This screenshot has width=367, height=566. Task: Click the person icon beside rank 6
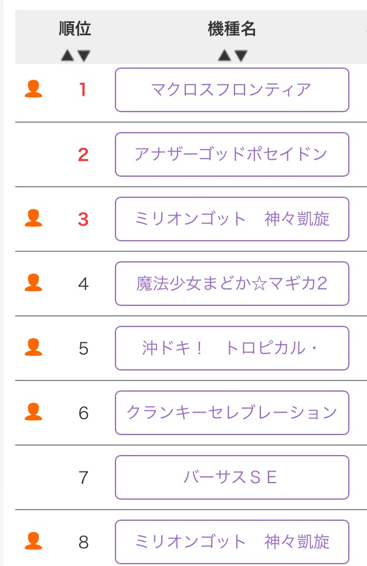(x=33, y=412)
